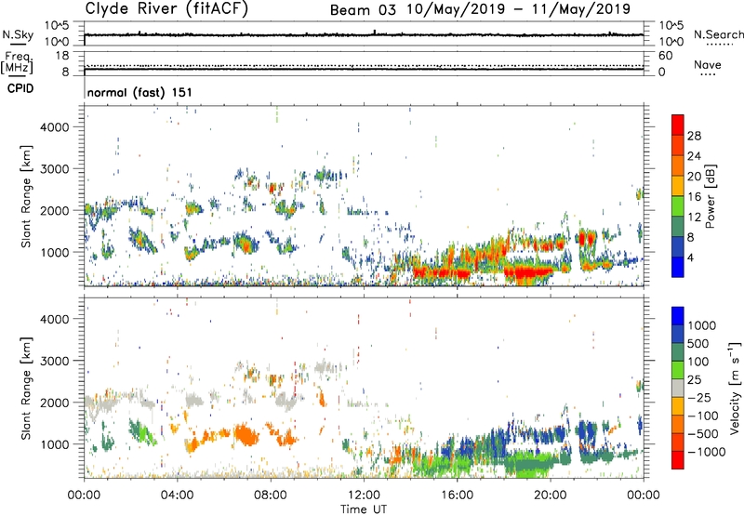This screenshot has height=515, width=744.
Task: Pick the red bottom segment of Velocity color bar
Action: pos(678,460)
